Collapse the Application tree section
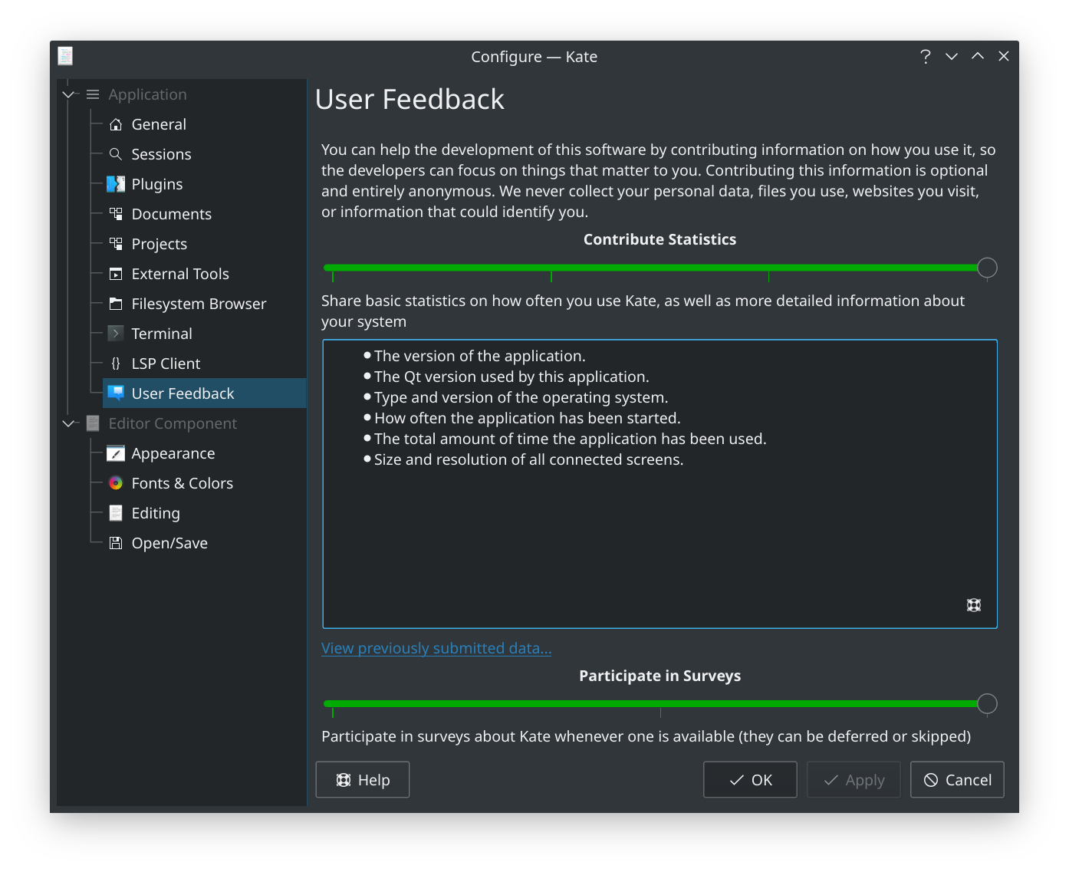Screen dimensions: 1069x872 coord(69,94)
